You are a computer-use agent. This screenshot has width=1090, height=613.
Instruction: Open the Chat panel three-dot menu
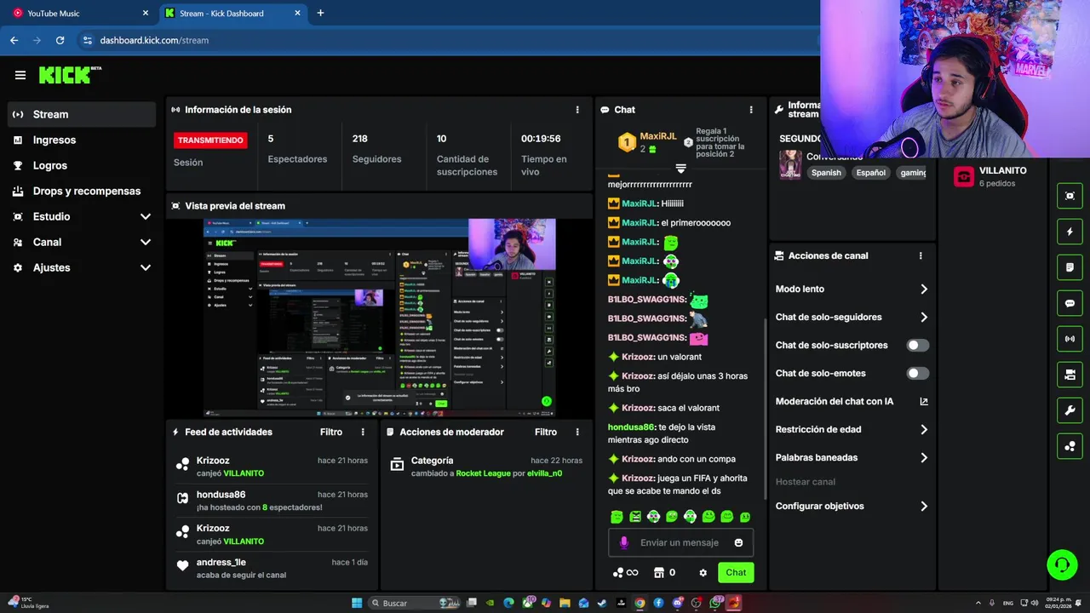[x=751, y=110]
